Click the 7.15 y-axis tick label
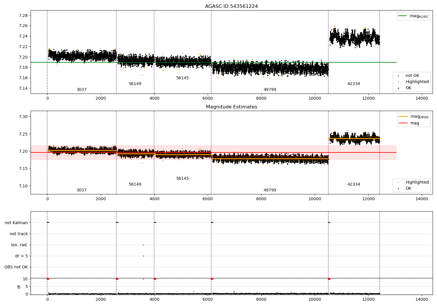Viewport: 437px width, 306px height. click(23, 169)
